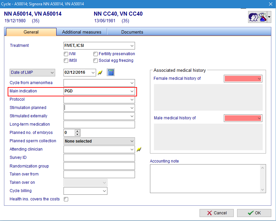Tick the IMSI checkbox
The height and width of the screenshot is (221, 276).
coord(66,60)
